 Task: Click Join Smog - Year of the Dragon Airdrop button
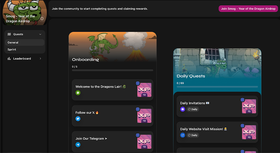(248, 9)
